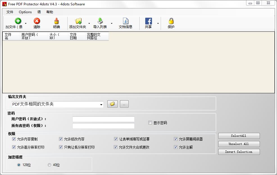Focus the owner password (权限) field
The width and height of the screenshot is (277, 175).
click(103, 126)
